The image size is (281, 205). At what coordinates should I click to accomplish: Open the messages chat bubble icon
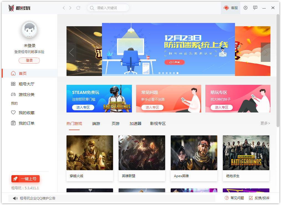click(255, 8)
